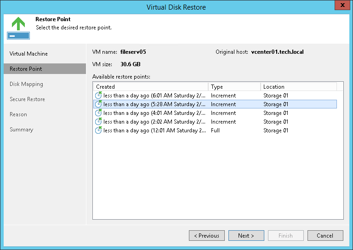Sort restore points by Created column

pos(150,87)
